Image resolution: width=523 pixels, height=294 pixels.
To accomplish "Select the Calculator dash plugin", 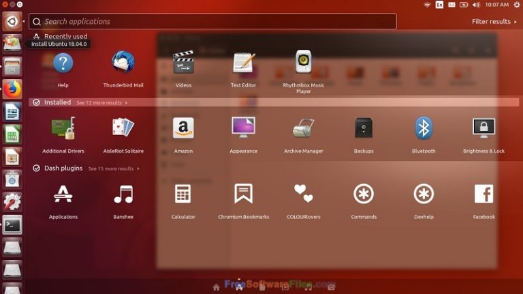I will (x=183, y=201).
